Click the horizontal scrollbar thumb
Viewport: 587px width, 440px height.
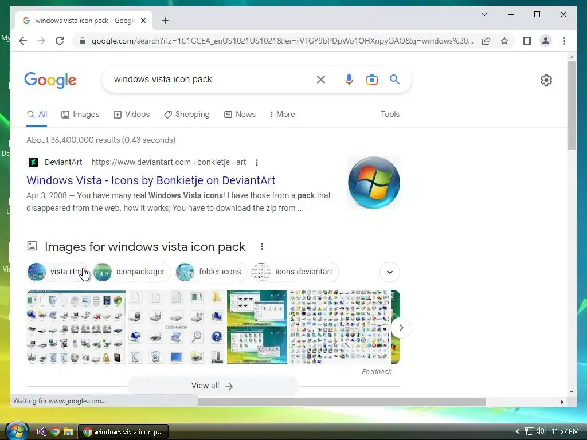point(342,402)
